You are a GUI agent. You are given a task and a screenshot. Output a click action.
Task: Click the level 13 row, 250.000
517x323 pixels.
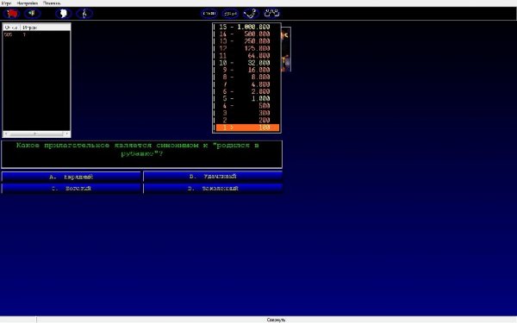pos(247,41)
